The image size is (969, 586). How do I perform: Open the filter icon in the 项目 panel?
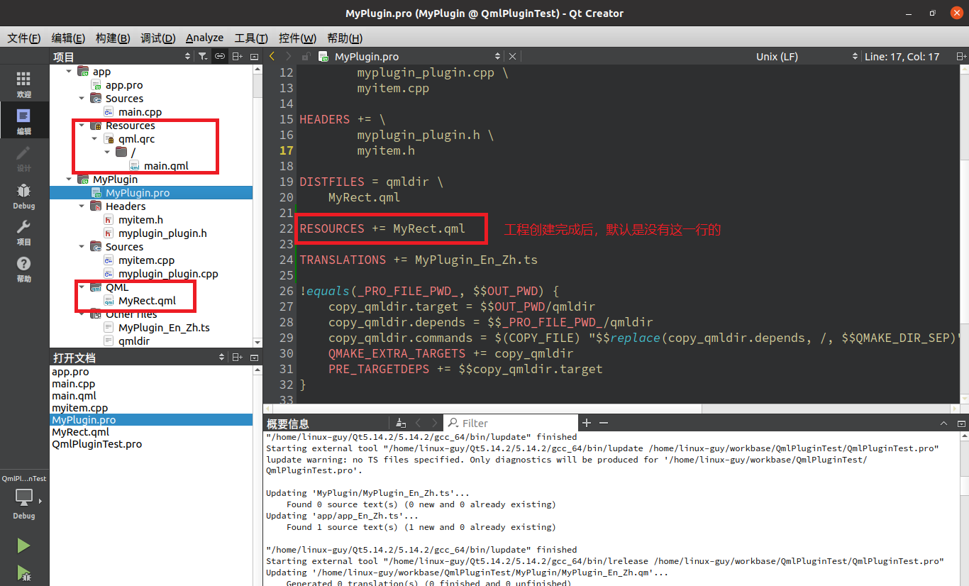click(203, 56)
